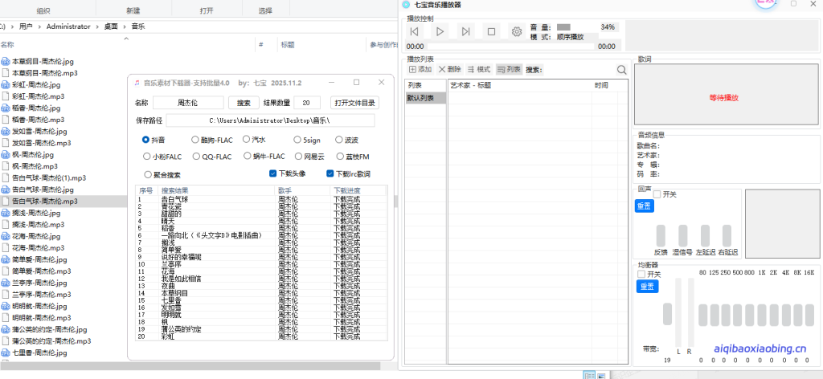Click the 组织 ribbon group in Explorer

coord(43,10)
